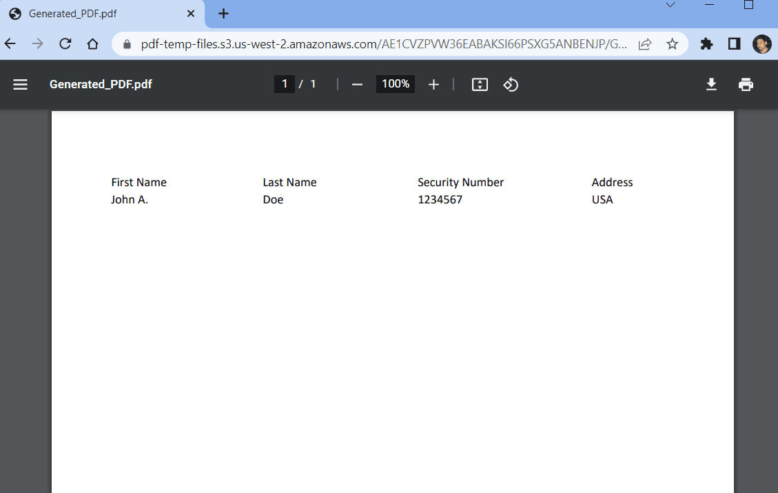Download the Generated_PDF.pdf file
The width and height of the screenshot is (778, 493).
(711, 84)
